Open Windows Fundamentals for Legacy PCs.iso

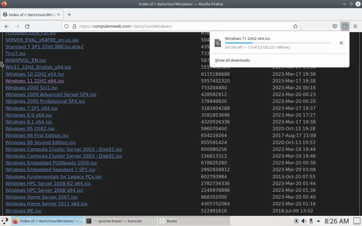pos(53,177)
